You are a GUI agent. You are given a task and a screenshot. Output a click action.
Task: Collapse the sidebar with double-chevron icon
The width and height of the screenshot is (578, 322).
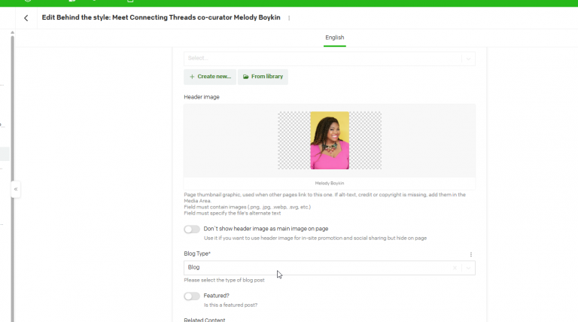tap(16, 189)
